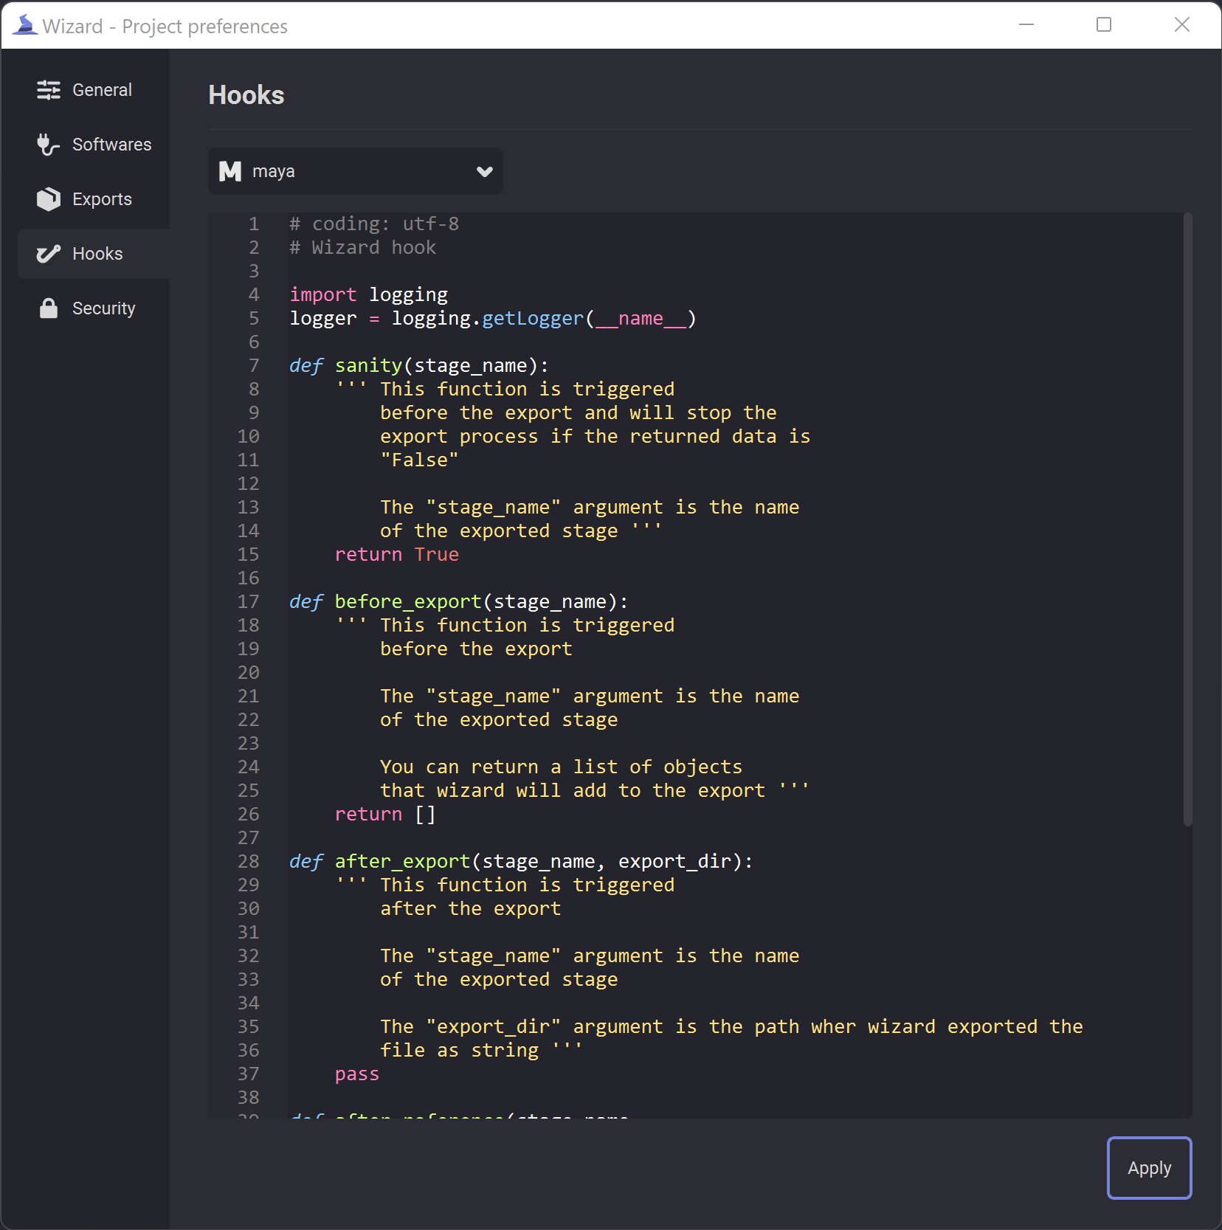Click the Softwares plug icon
The width and height of the screenshot is (1222, 1230).
(48, 145)
